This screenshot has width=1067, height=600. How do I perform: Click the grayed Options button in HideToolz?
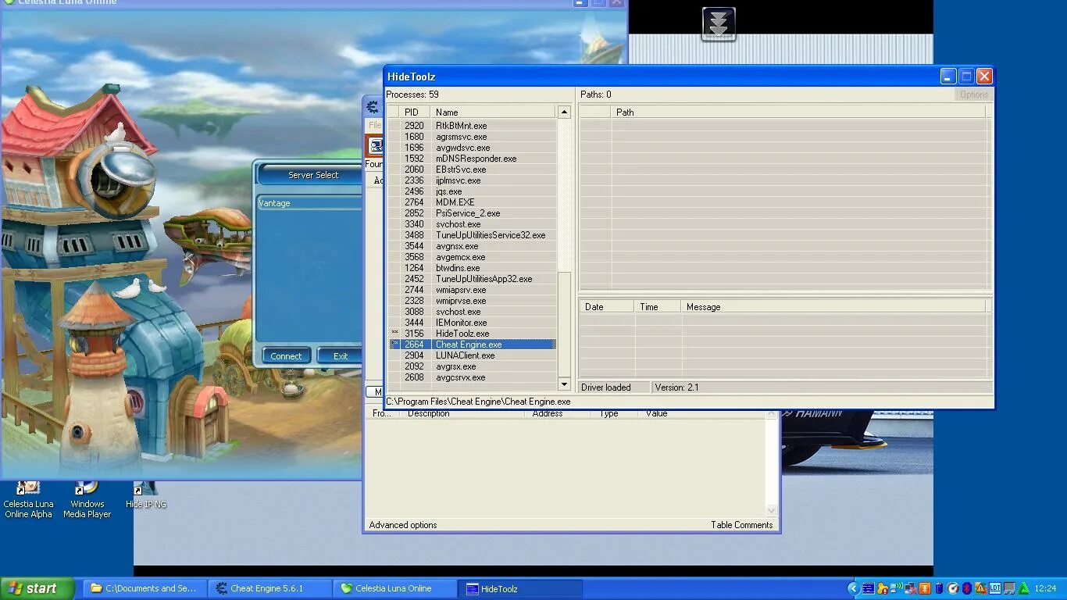974,95
